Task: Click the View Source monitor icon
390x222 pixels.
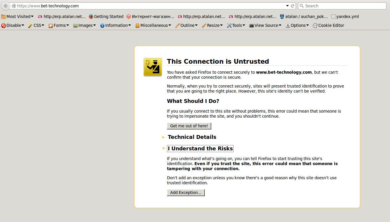Action: pyautogui.click(x=252, y=26)
